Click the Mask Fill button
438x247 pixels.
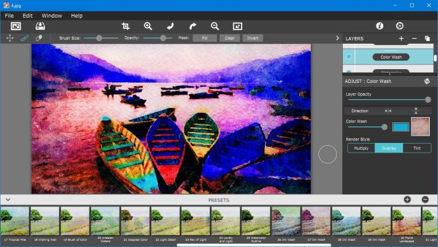pos(205,38)
